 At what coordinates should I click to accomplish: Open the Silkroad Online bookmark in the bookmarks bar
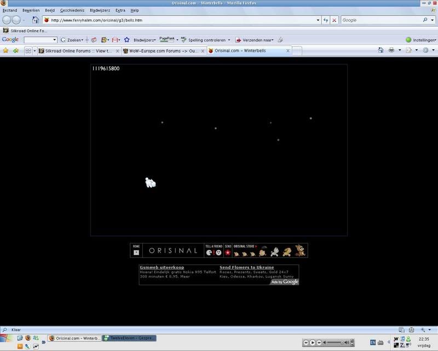tap(25, 31)
